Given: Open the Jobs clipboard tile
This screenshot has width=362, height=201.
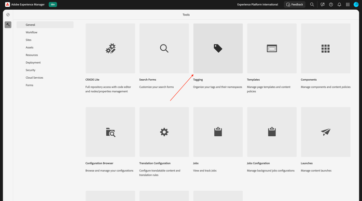Looking at the screenshot, I should tap(218, 132).
